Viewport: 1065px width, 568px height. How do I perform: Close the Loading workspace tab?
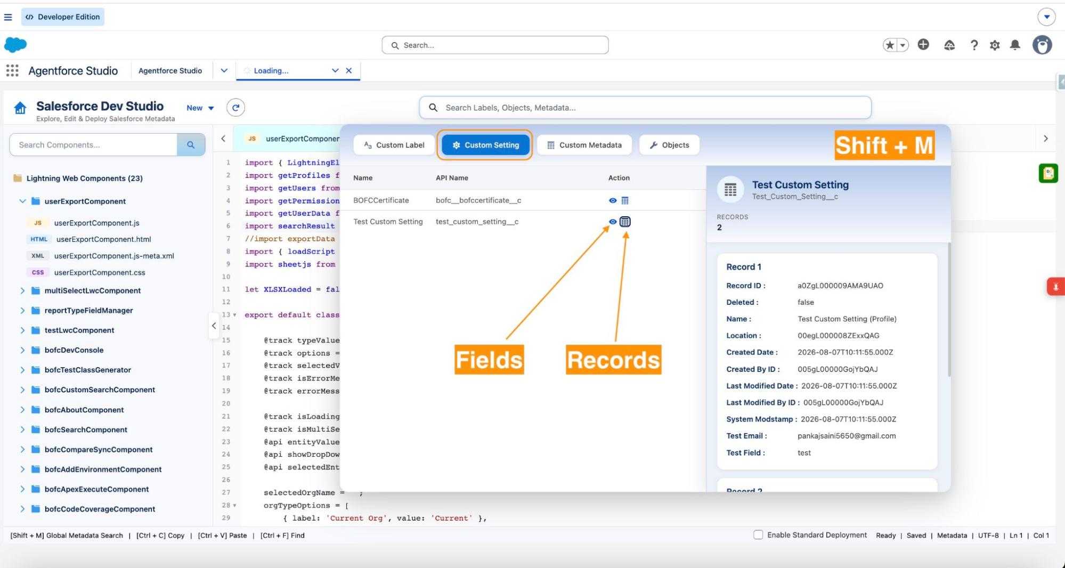(349, 71)
